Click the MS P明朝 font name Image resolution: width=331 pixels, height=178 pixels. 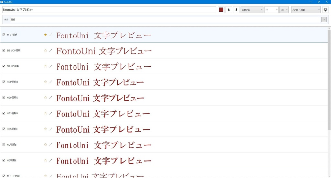click(x=13, y=176)
